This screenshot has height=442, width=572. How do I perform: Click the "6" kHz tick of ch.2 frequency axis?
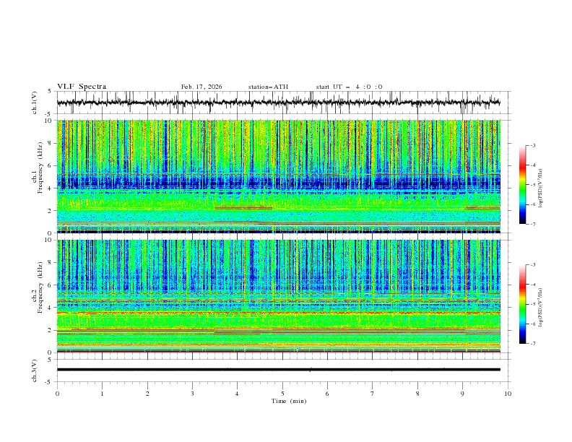coord(51,285)
